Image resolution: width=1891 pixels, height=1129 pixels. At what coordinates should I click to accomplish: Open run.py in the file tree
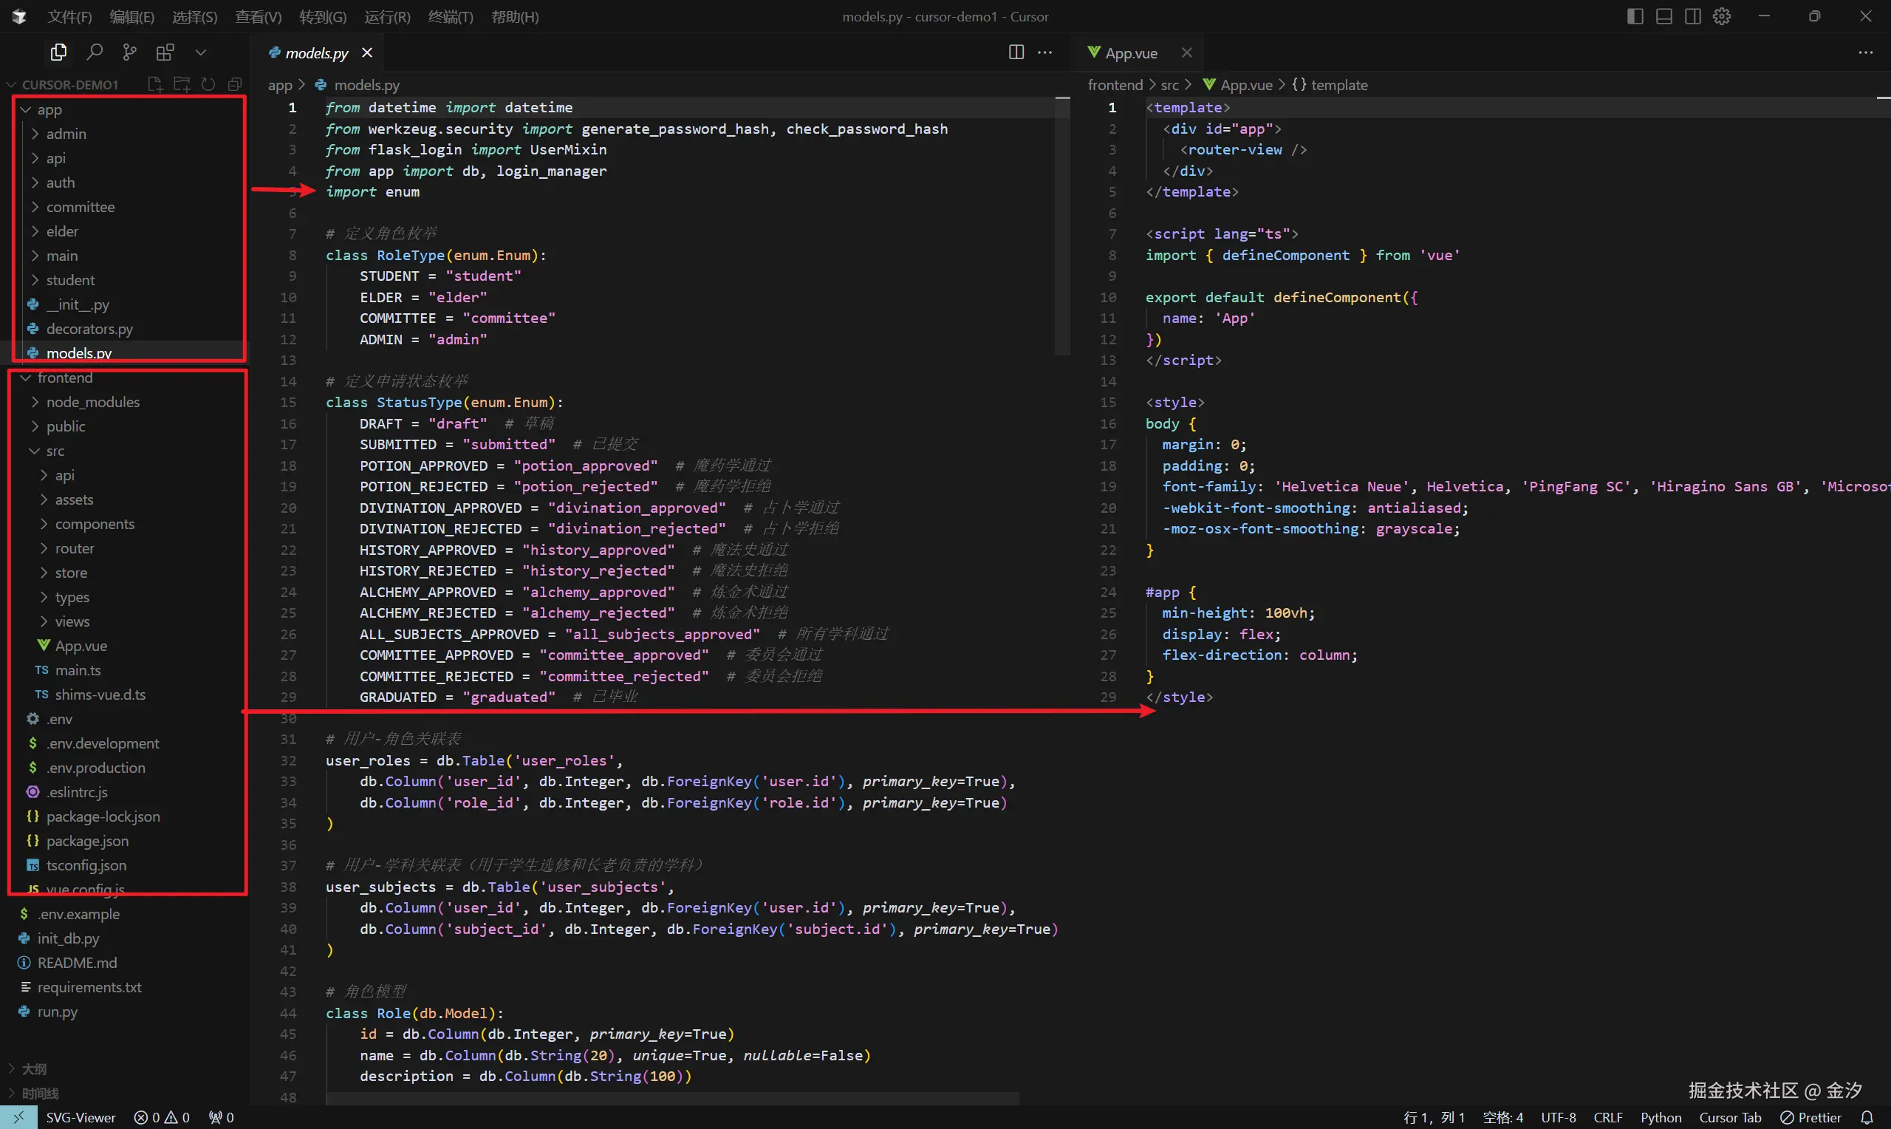(57, 1011)
